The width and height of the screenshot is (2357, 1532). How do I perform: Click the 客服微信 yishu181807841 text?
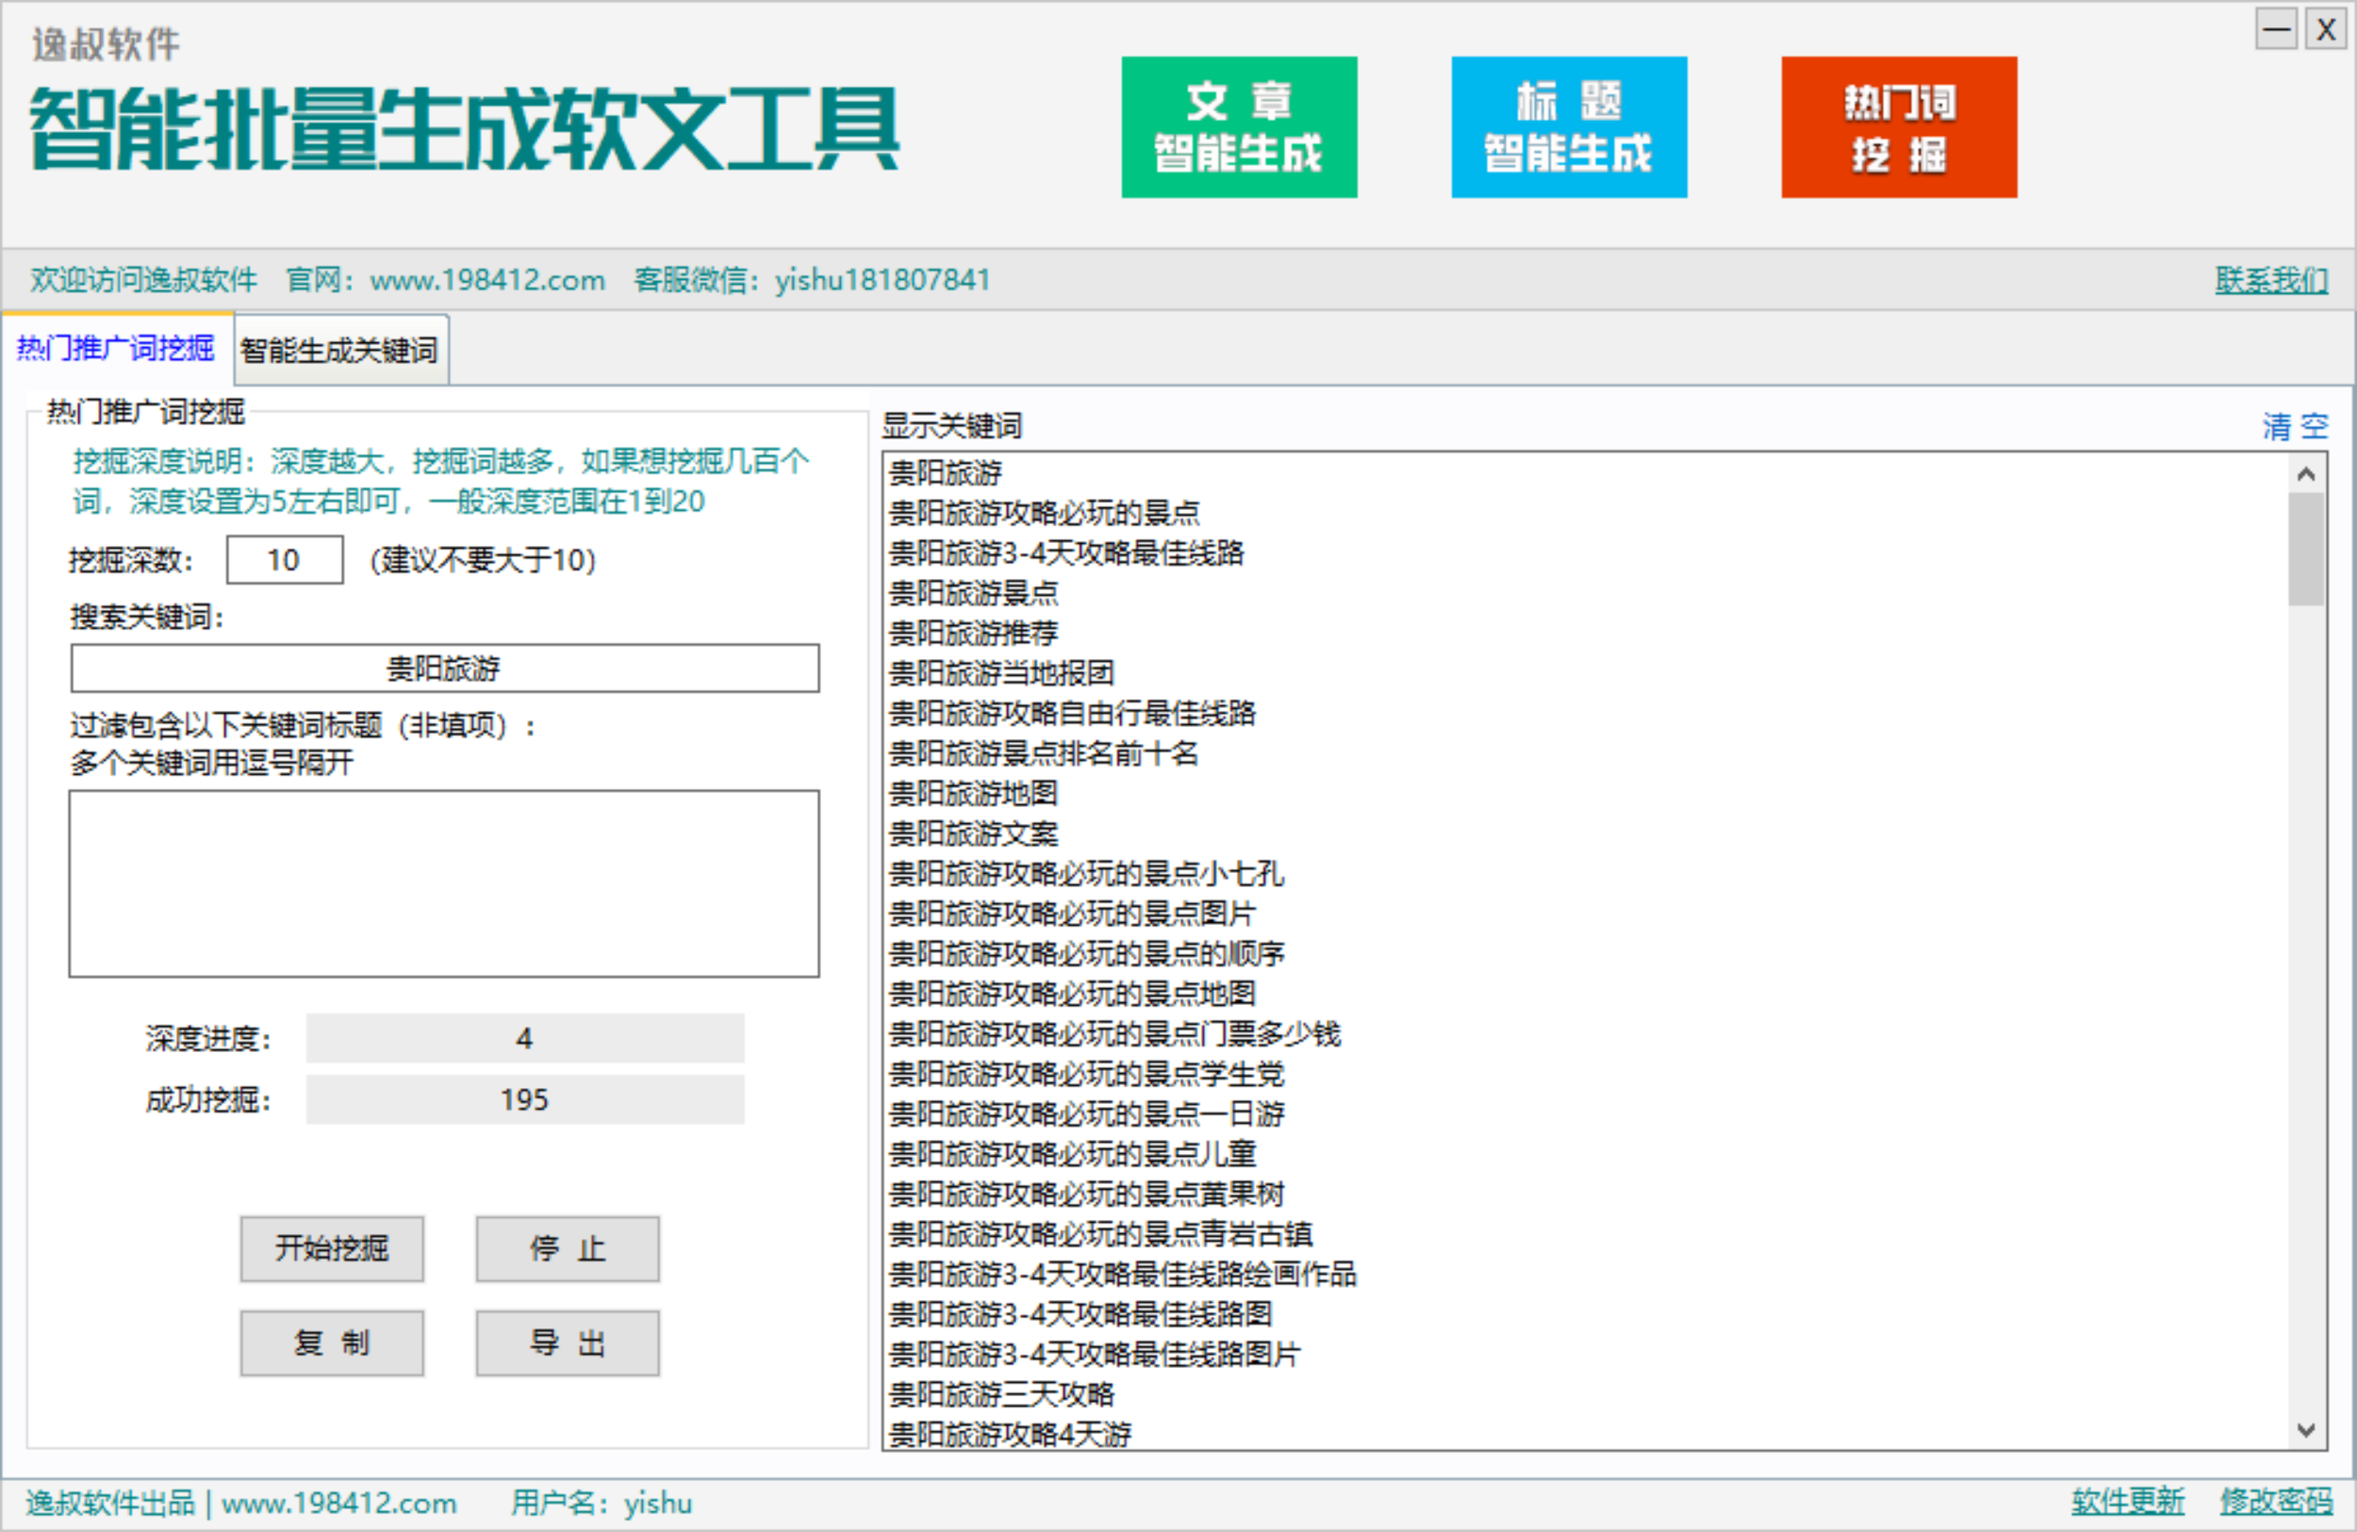click(x=812, y=280)
